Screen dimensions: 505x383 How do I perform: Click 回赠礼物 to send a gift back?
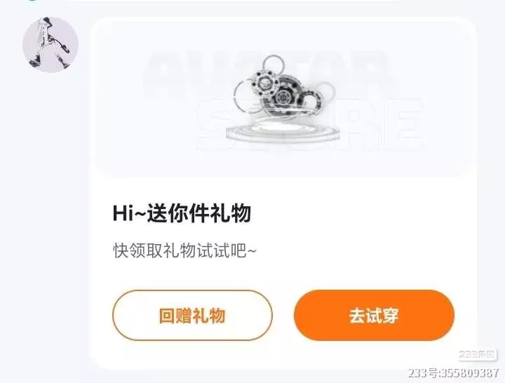pyautogui.click(x=192, y=316)
